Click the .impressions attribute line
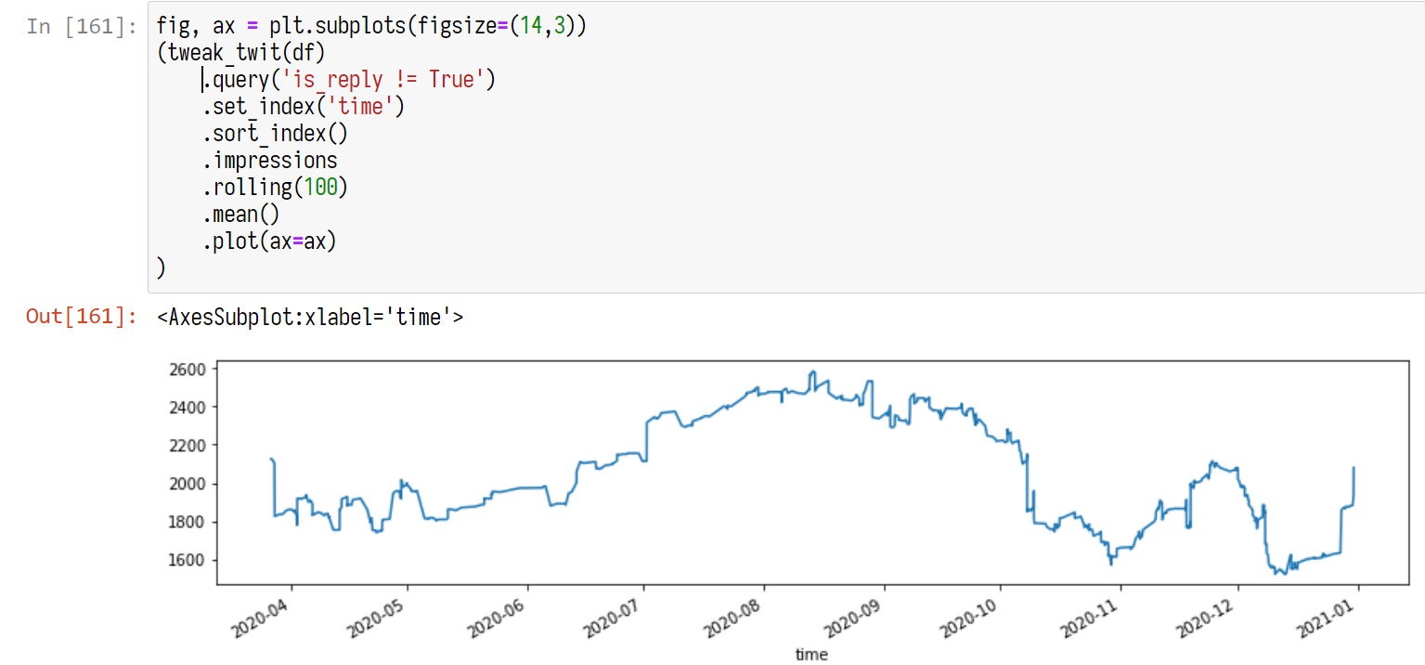Image resolution: width=1425 pixels, height=665 pixels. coord(270,161)
